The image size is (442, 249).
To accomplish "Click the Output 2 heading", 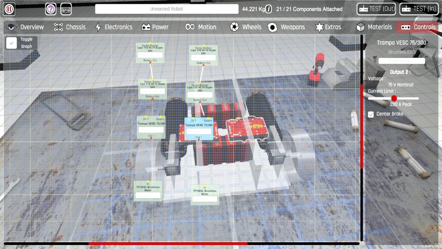I will point(400,72).
